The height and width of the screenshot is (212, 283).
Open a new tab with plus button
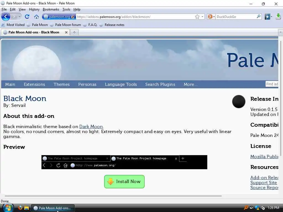click(x=74, y=32)
